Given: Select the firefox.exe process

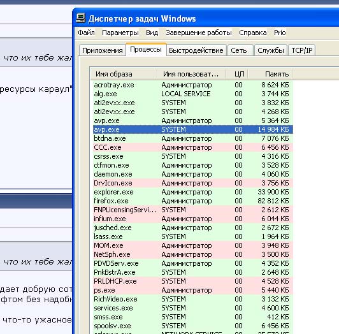Looking at the screenshot, I should pos(193,201).
